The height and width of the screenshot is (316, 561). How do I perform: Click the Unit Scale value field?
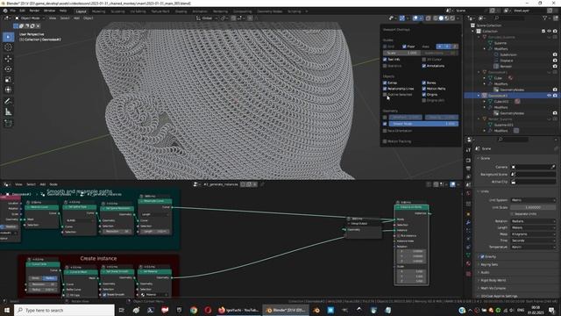[533, 207]
